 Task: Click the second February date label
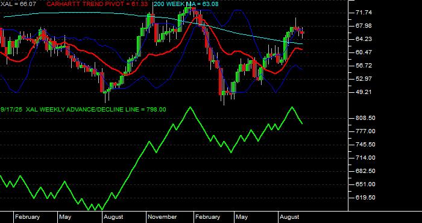point(207,217)
